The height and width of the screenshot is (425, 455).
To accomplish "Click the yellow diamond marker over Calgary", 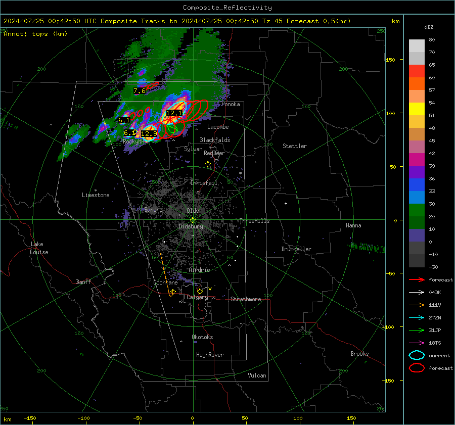I will point(200,291).
